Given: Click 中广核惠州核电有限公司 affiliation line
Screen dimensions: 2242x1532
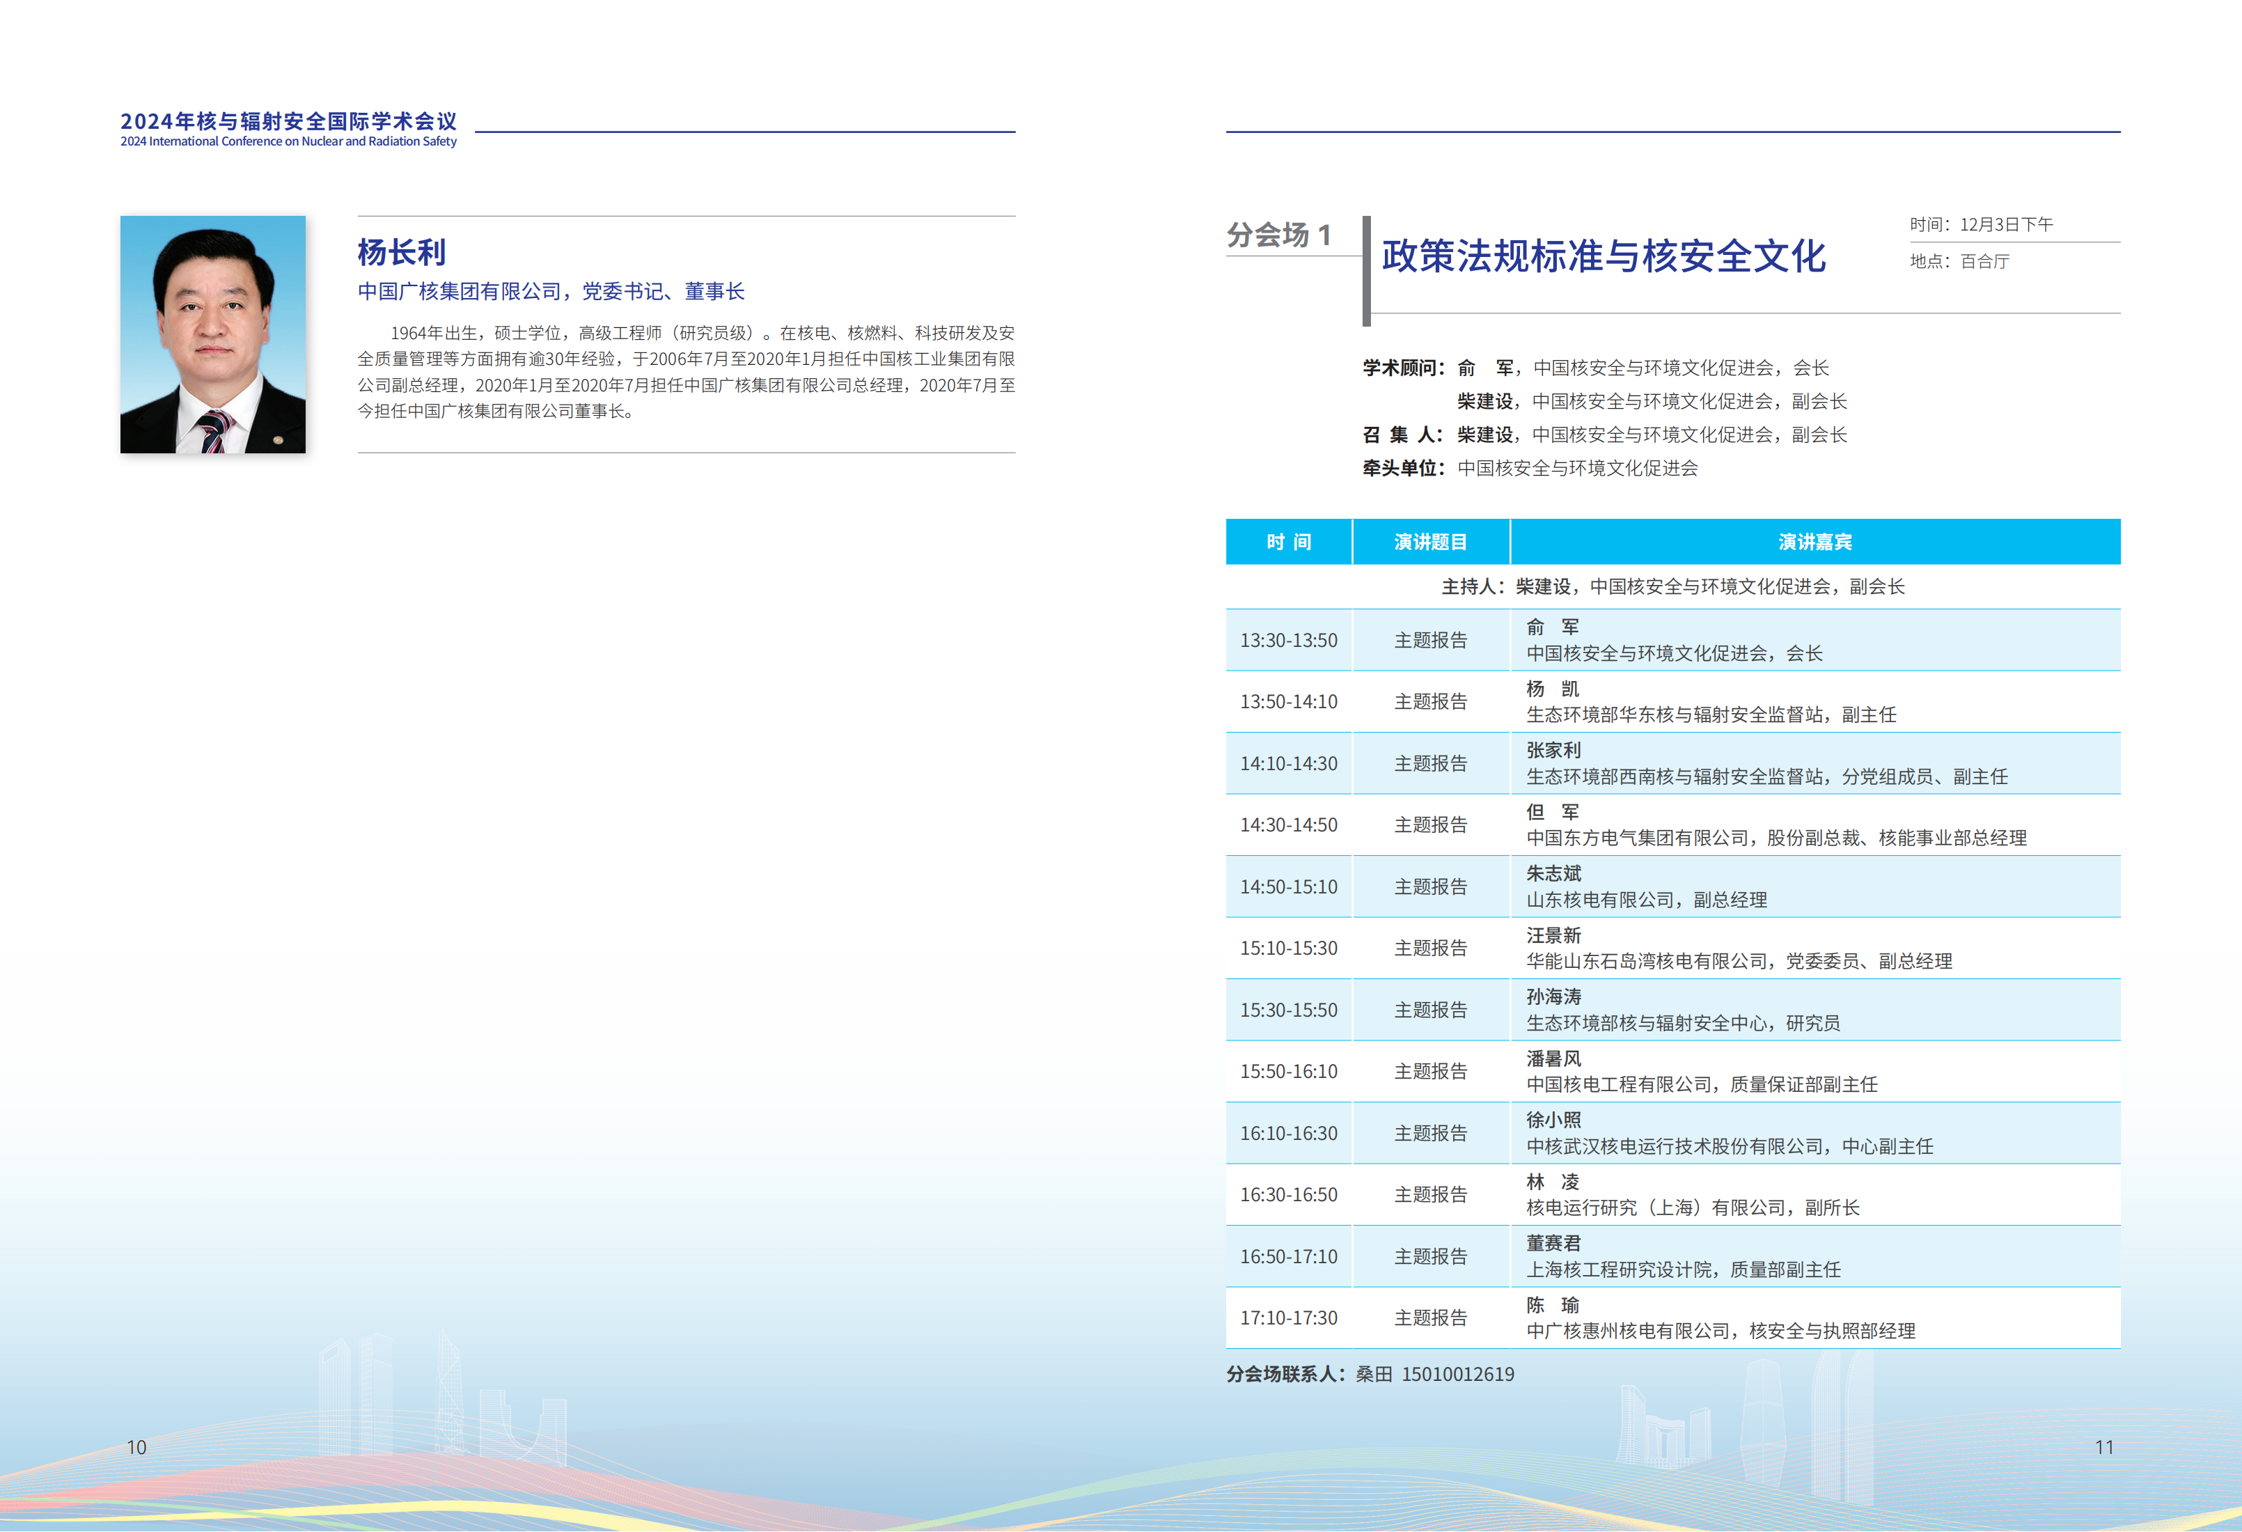Looking at the screenshot, I should (x=1721, y=1331).
